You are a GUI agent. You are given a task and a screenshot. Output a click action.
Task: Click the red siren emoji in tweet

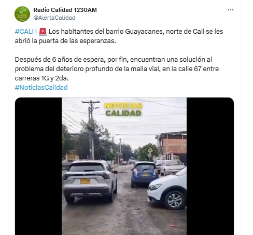(x=43, y=32)
